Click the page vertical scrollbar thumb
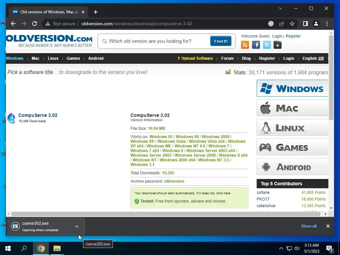The image size is (340, 255). tap(331, 78)
